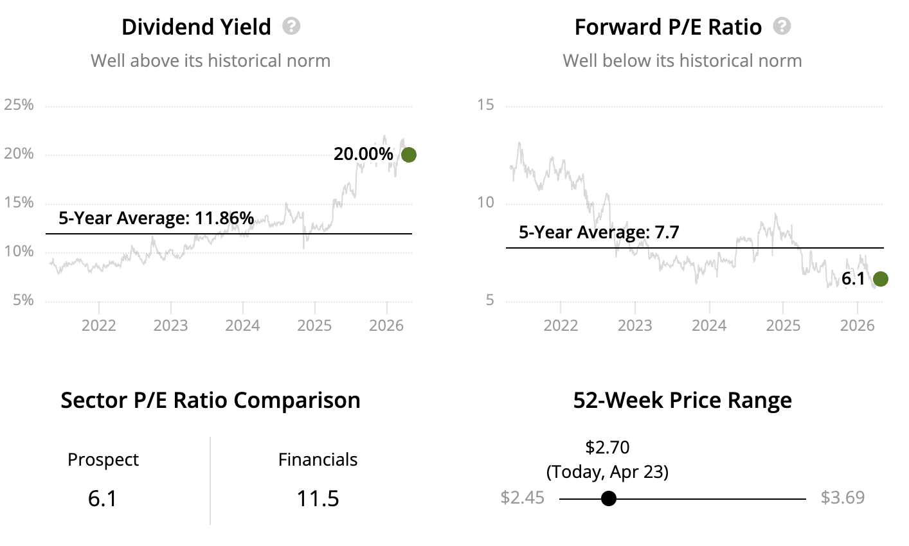Viewport: 909px width, 546px height.
Task: Select the 5-Year Average: 7.7 label
Action: pos(598,232)
